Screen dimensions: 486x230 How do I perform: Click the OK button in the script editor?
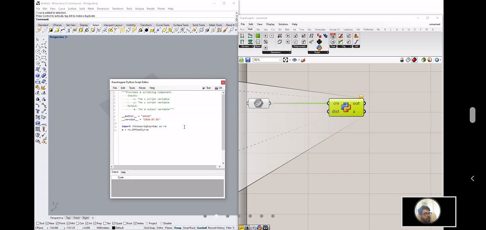click(x=219, y=88)
